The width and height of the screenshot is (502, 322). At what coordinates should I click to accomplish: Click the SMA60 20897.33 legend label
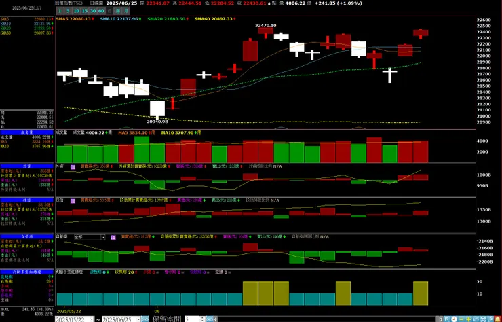pos(215,19)
